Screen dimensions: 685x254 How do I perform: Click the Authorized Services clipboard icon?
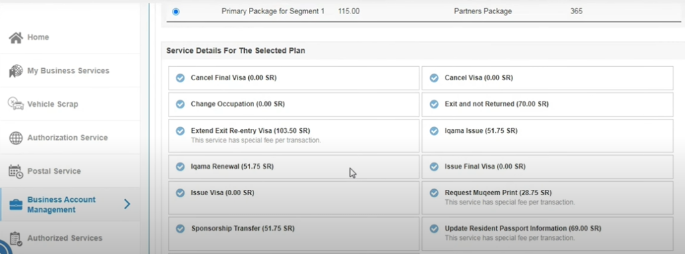(x=15, y=238)
